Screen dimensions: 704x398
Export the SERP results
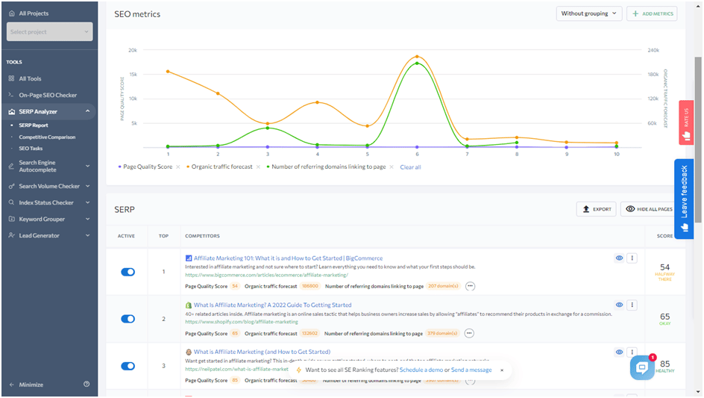597,209
